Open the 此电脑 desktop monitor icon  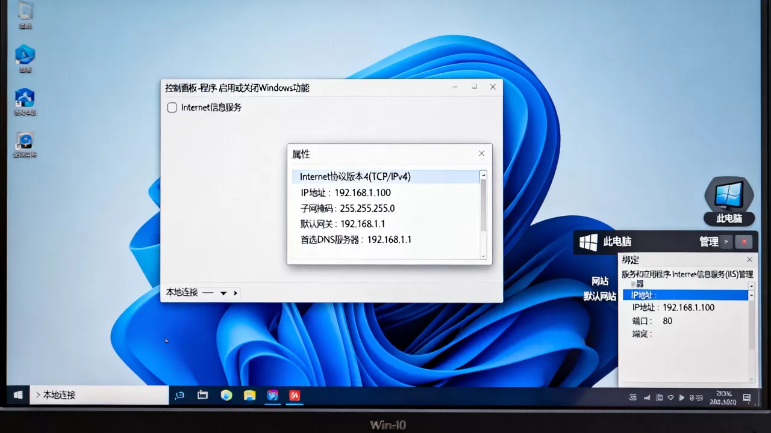729,201
